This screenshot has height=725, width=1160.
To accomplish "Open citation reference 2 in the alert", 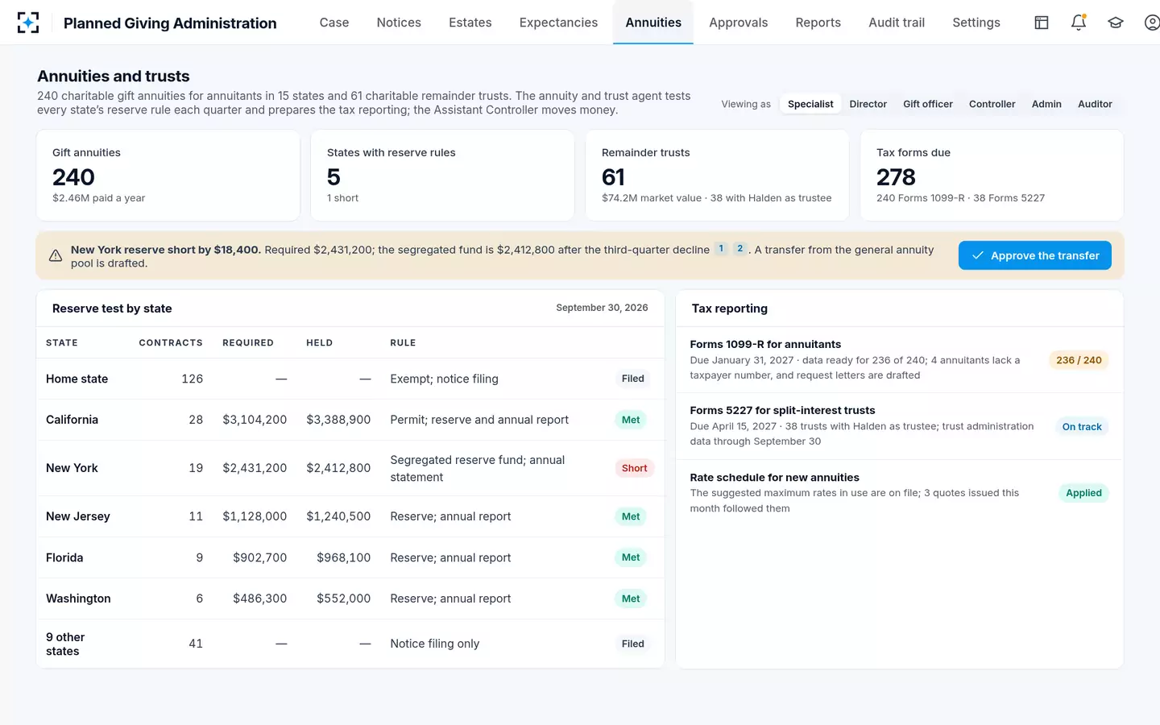I will tap(739, 249).
